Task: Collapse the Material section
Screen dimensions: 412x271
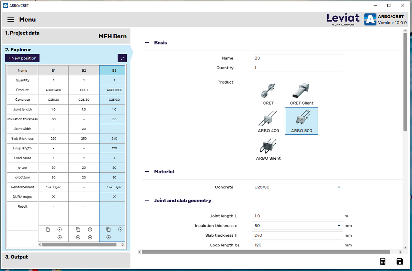Action: [x=147, y=172]
